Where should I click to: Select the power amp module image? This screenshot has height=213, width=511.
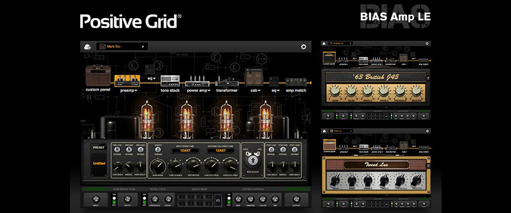click(x=197, y=81)
